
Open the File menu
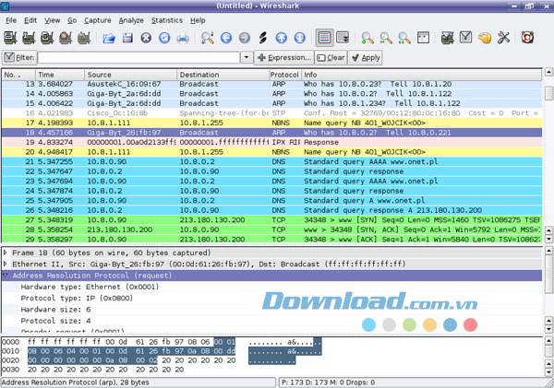11,20
